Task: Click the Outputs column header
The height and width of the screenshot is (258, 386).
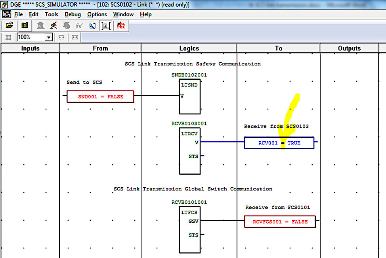Action: 349,48
